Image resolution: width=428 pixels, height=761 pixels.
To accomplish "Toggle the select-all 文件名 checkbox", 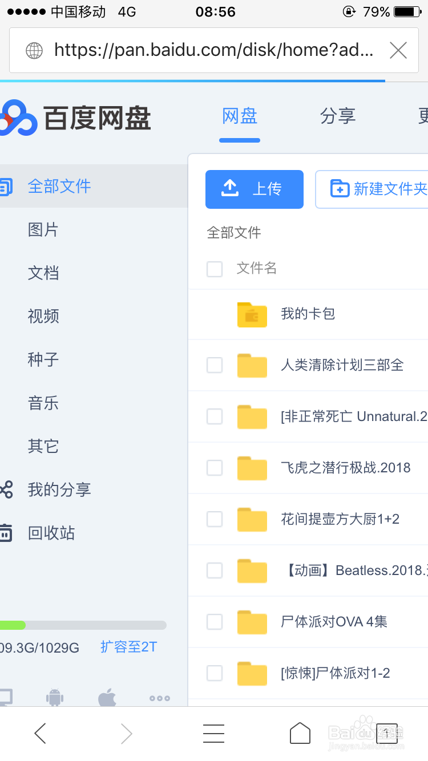I will point(215,269).
